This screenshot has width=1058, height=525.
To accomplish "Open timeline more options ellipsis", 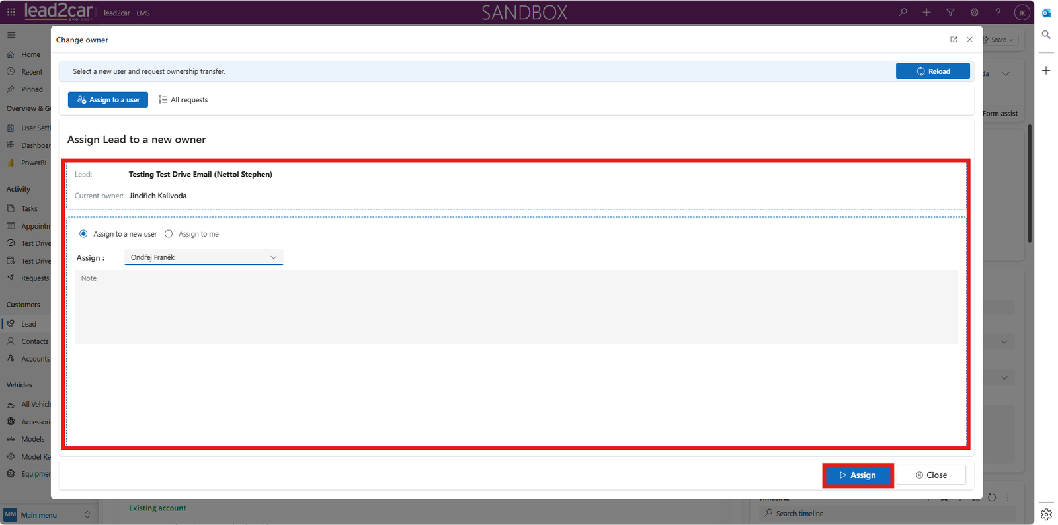I will [1008, 497].
